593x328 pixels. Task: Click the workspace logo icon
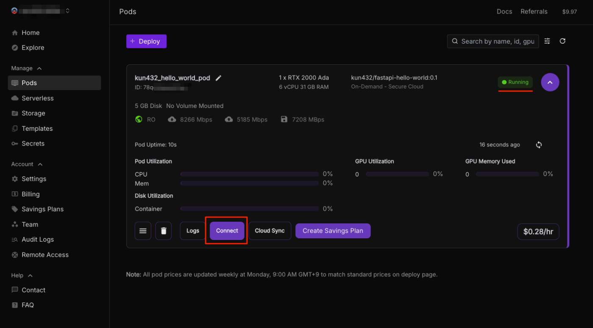[14, 11]
